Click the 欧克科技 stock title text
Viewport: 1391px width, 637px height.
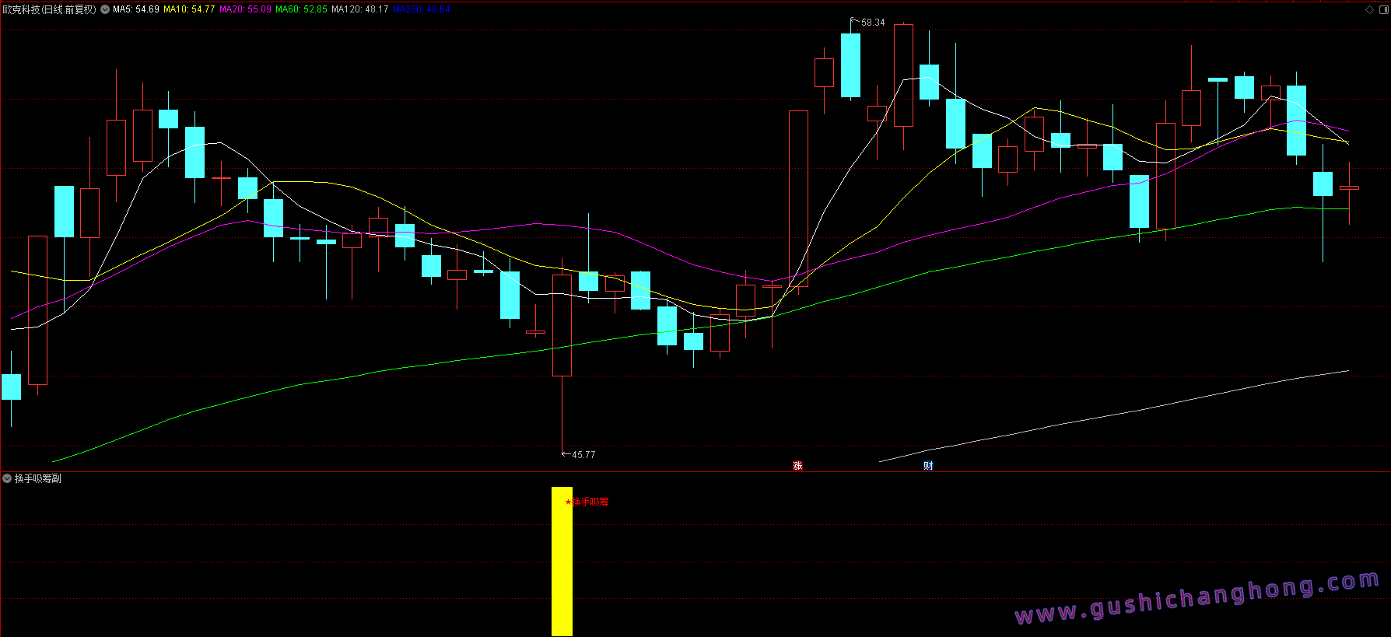click(x=49, y=9)
